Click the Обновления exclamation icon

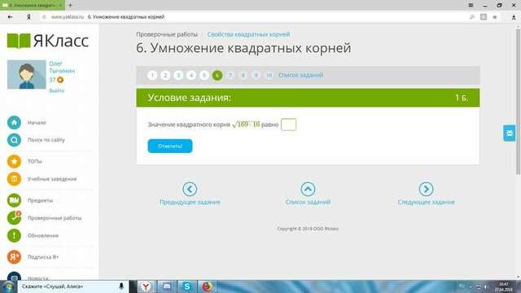click(x=14, y=235)
